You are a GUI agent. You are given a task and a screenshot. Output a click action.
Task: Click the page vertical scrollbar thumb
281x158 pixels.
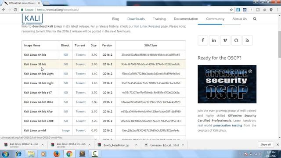point(279,44)
